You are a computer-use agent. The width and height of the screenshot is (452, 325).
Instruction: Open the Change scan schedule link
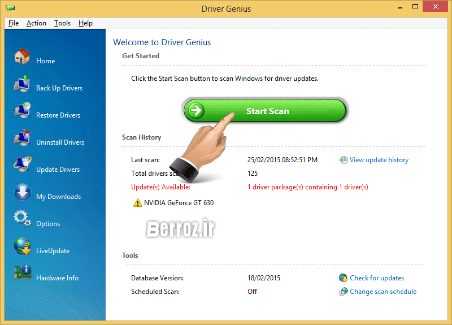point(383,292)
